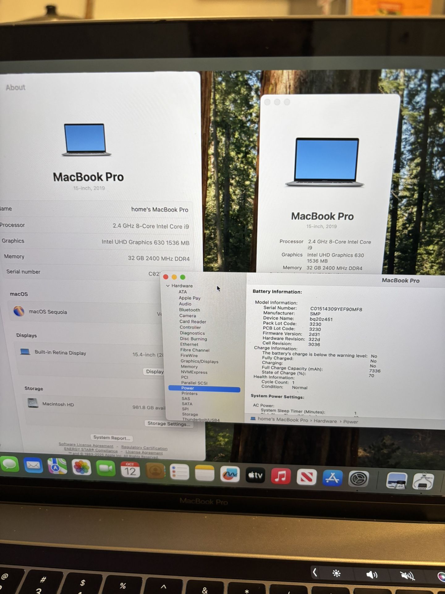Collapse the Hardware tree section
This screenshot has width=445, height=594.
[x=168, y=286]
